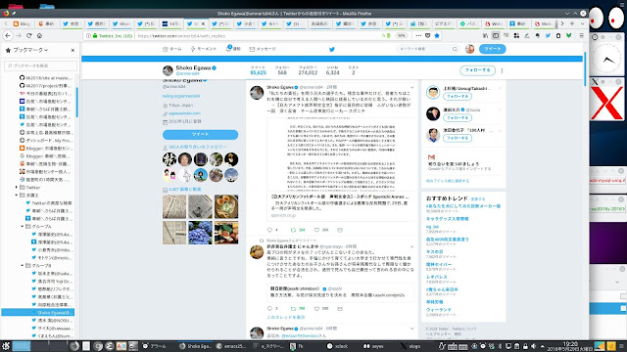Open the site security padlock info
Viewport: 627px width, 352px height.
pyautogui.click(x=95, y=35)
